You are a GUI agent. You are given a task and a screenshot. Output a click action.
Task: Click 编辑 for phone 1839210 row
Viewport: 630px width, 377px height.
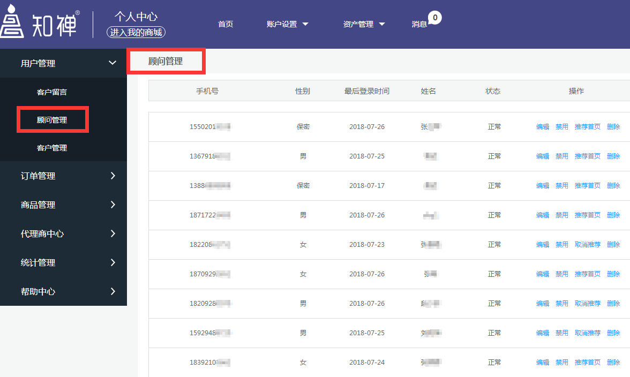coord(542,362)
